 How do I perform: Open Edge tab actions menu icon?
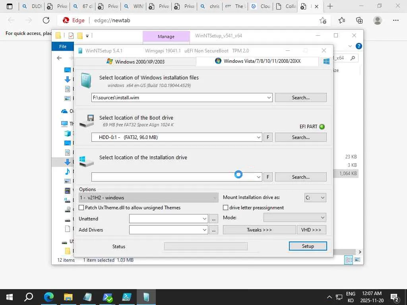10,6
